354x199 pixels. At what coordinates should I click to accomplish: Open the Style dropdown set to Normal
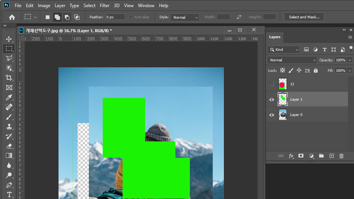(185, 17)
